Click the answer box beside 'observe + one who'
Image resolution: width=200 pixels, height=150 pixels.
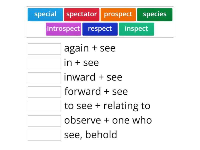point(44,121)
